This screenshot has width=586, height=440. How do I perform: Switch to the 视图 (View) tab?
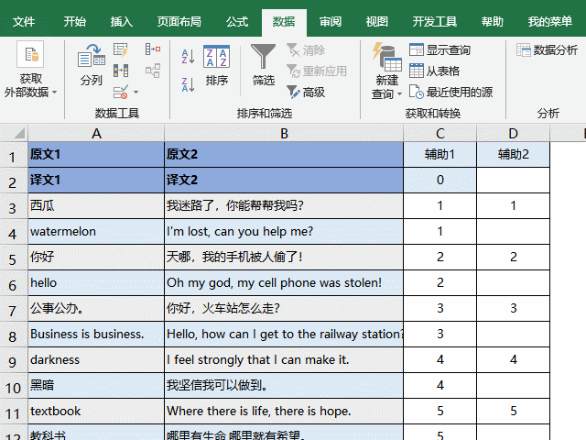(376, 22)
